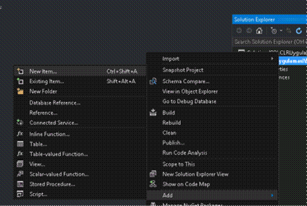Click the Build icon in the context menu

pyautogui.click(x=153, y=113)
